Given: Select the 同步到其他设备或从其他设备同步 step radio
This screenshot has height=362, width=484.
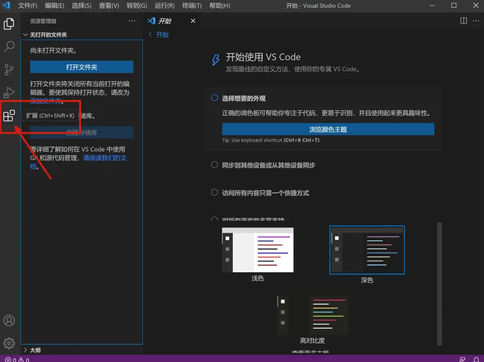Looking at the screenshot, I should tap(214, 164).
